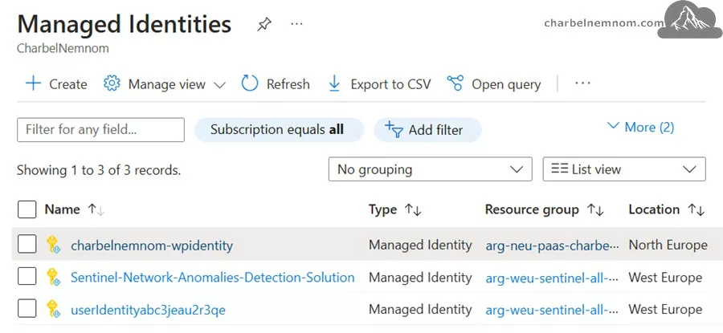
Task: Expand the More (2) filters
Action: click(x=640, y=127)
